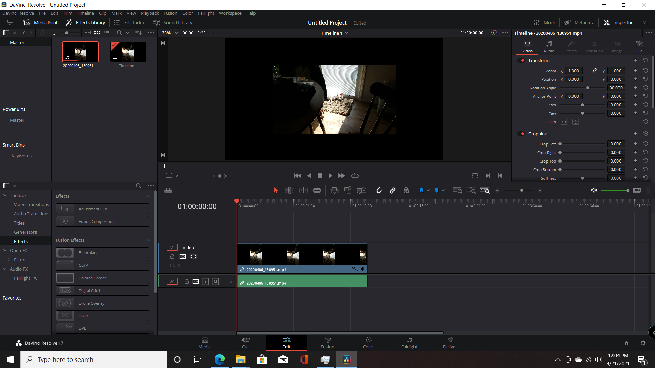Collapse the Open FX tree
Viewport: 655px width, 368px height.
(x=5, y=250)
